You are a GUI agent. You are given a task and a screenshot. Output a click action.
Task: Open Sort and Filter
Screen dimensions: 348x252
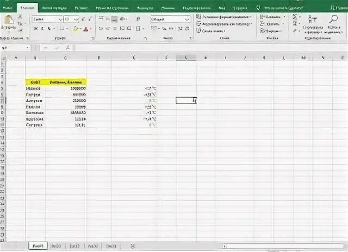tap(313, 24)
